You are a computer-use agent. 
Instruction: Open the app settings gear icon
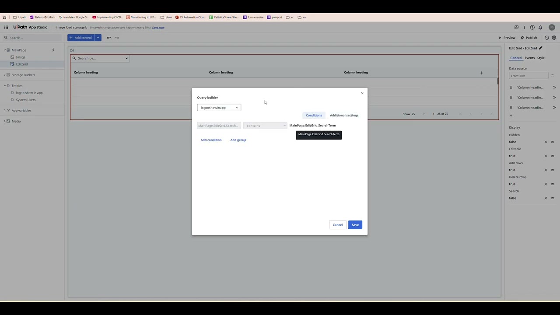coord(554,38)
